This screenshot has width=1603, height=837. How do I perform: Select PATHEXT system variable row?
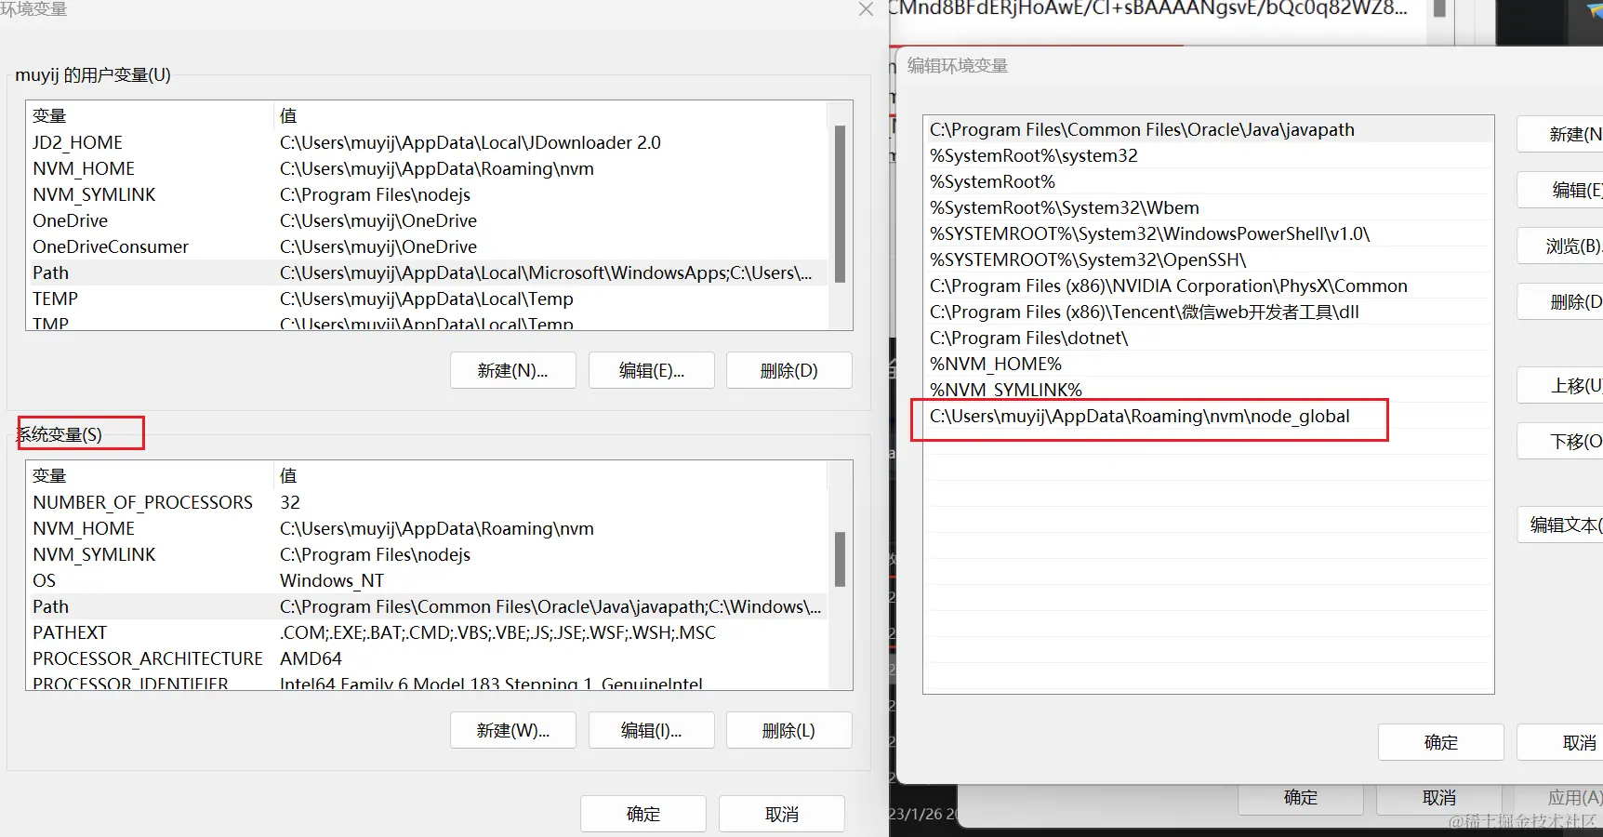click(x=427, y=632)
